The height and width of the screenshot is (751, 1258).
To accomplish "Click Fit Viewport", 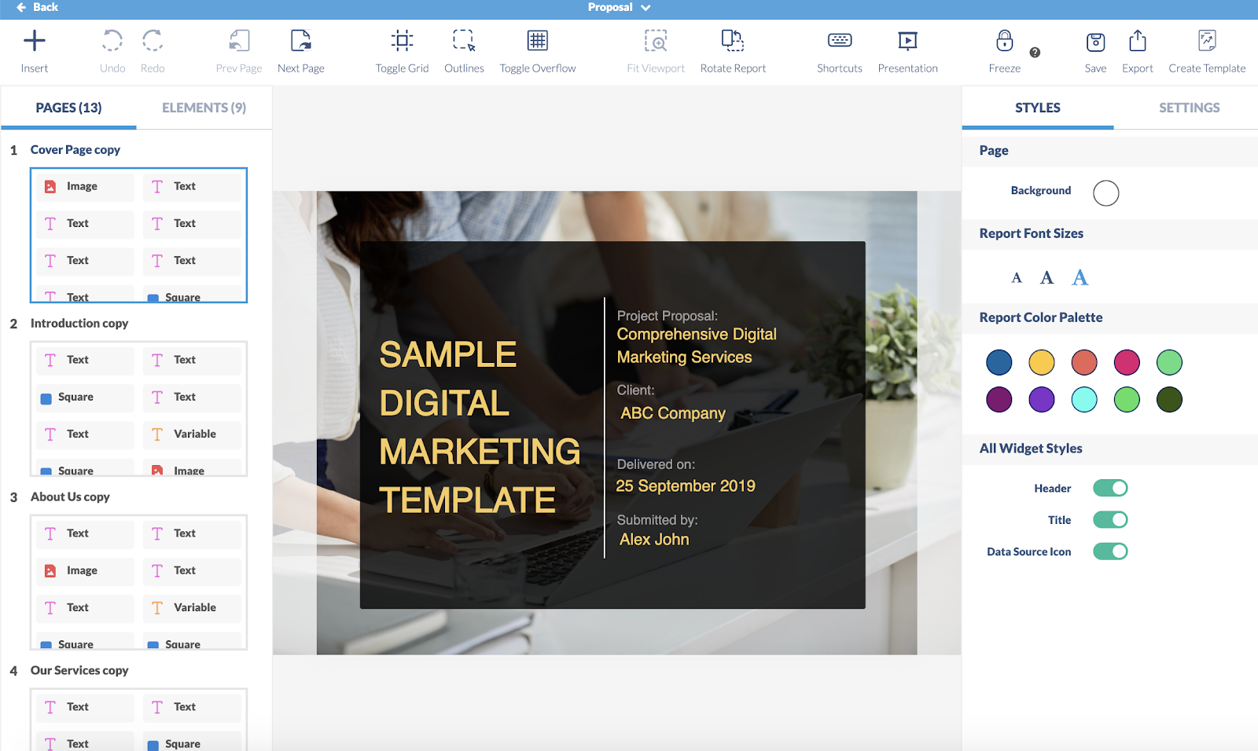I will (x=656, y=52).
